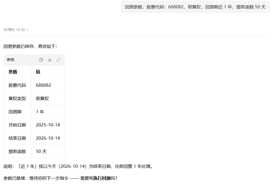Click the '股票代码' row label
This screenshot has height=184, width=272.
(x=17, y=85)
